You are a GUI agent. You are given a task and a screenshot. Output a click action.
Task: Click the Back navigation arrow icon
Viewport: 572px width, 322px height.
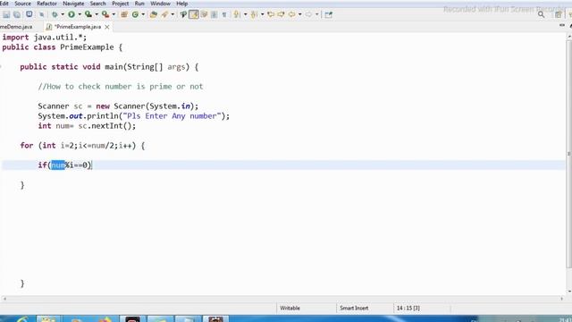pos(292,14)
